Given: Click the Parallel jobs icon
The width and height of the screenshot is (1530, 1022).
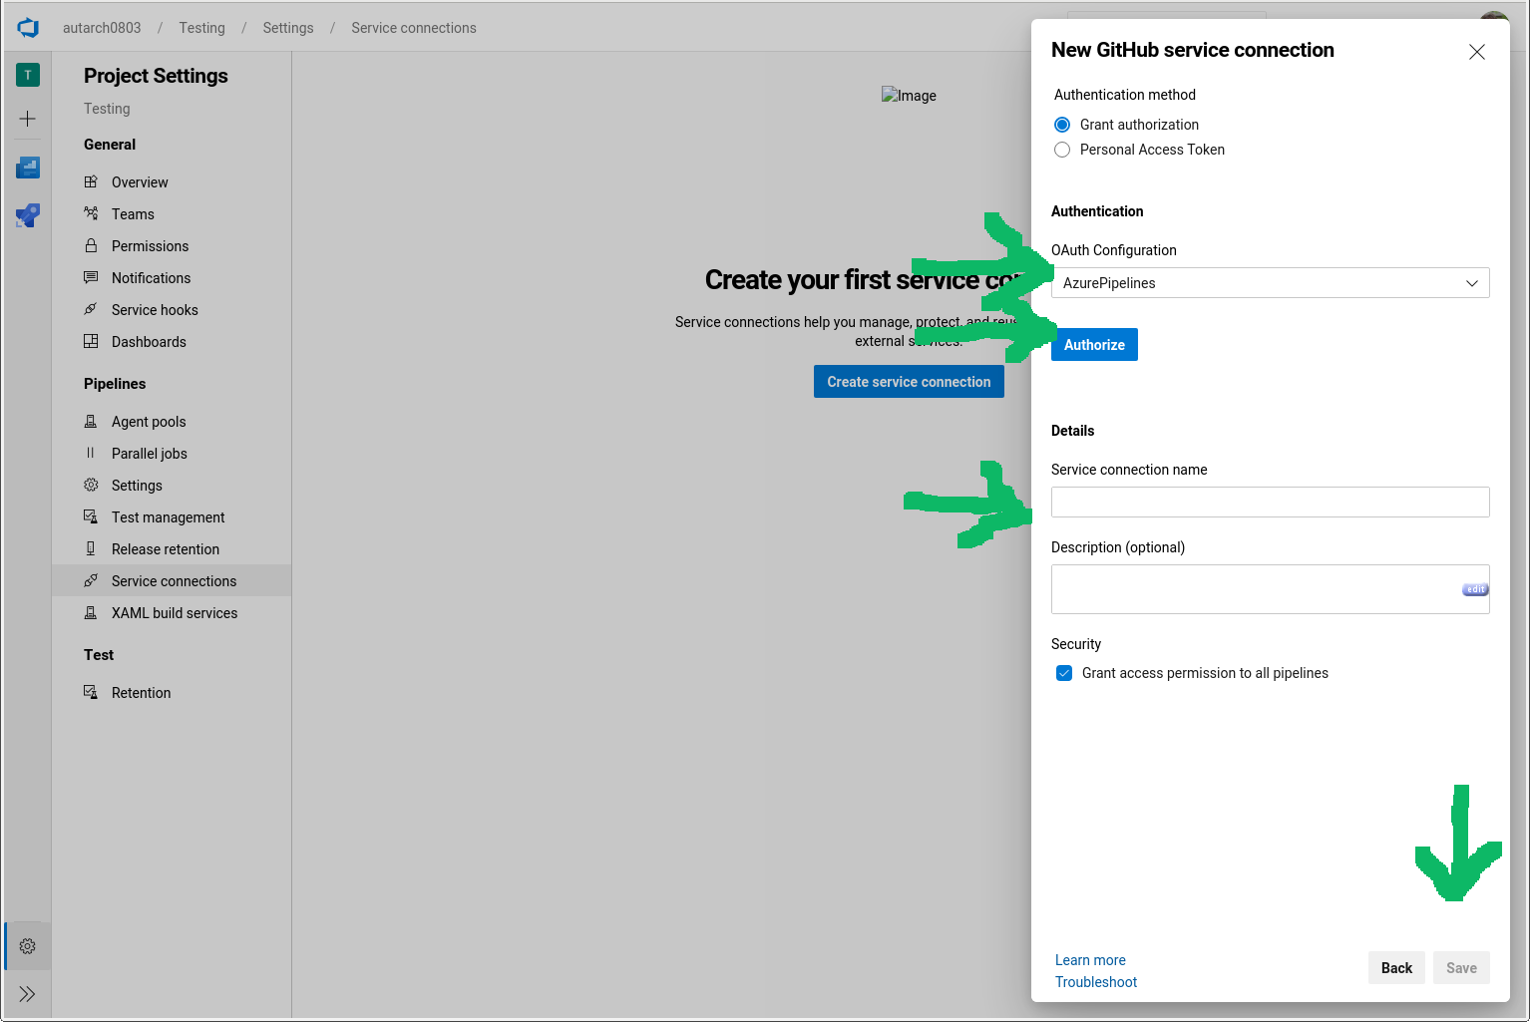Looking at the screenshot, I should click(x=91, y=453).
